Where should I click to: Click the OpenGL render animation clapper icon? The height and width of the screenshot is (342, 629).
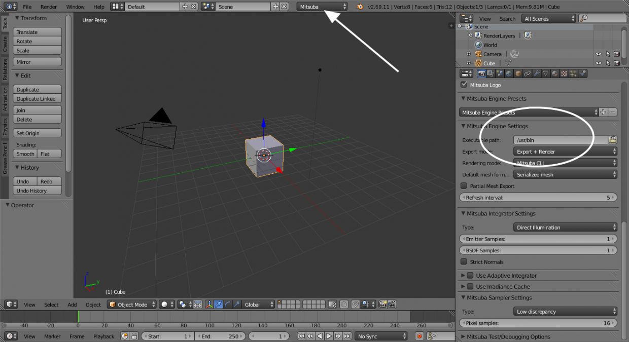tap(392, 305)
